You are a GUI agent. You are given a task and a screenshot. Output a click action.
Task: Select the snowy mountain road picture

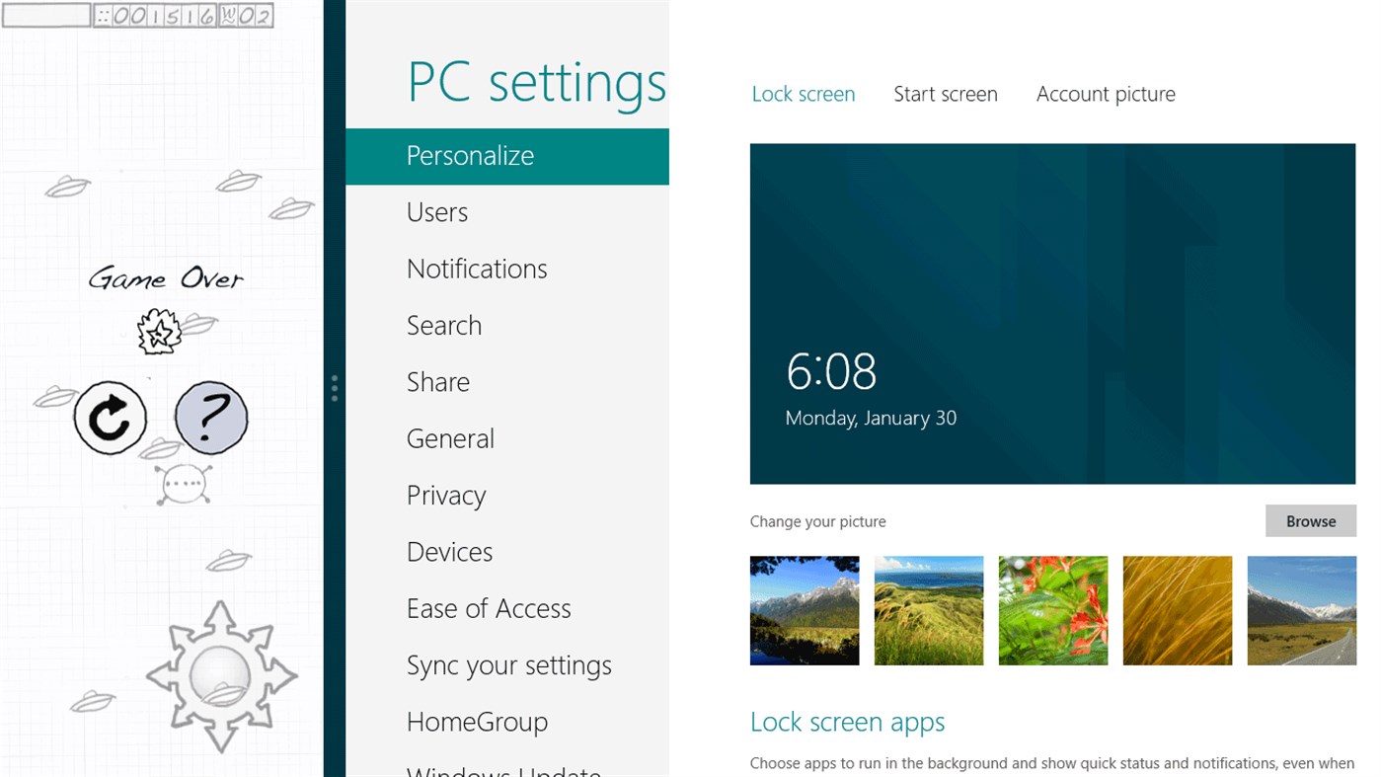1302,610
